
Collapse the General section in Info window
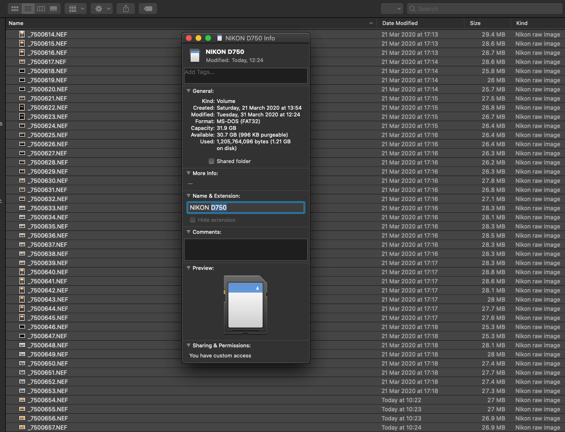[x=188, y=91]
